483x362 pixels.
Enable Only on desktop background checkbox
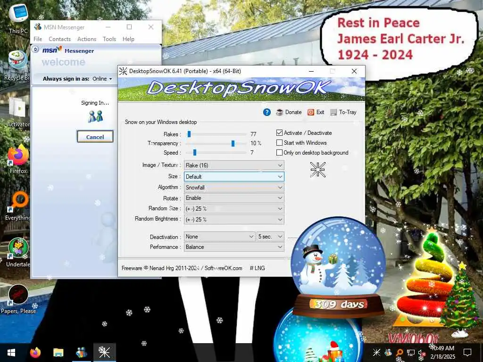279,152
